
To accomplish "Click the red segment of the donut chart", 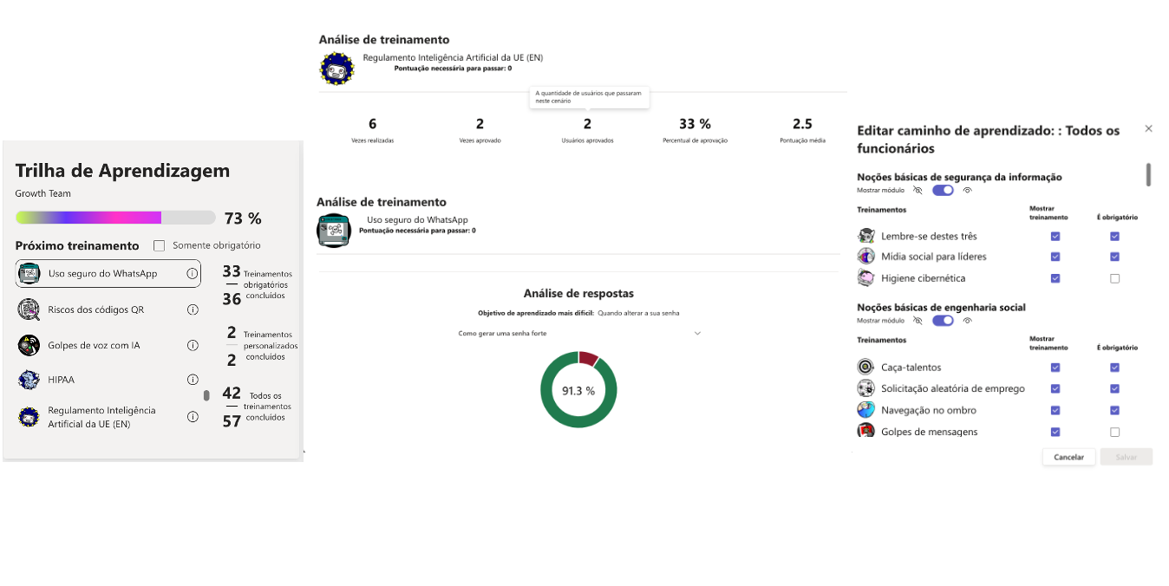I will (589, 358).
